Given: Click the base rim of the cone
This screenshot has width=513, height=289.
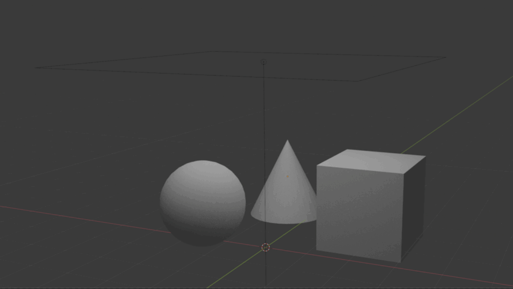Looking at the screenshot, I should click(283, 220).
